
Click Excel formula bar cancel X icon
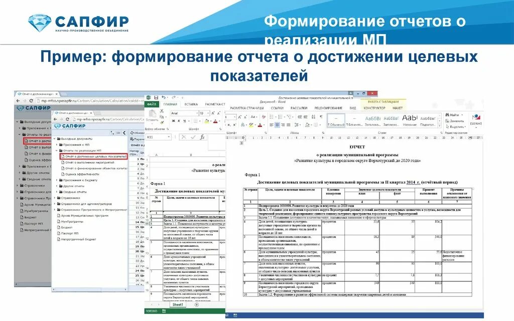(x=184, y=137)
